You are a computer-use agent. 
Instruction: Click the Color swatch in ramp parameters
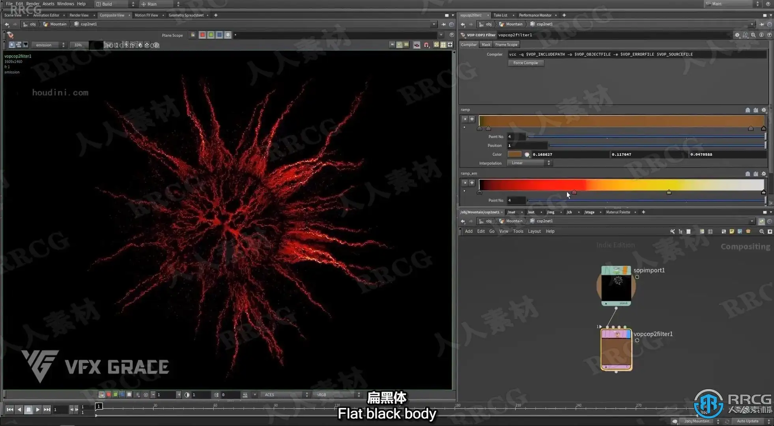[x=514, y=154]
